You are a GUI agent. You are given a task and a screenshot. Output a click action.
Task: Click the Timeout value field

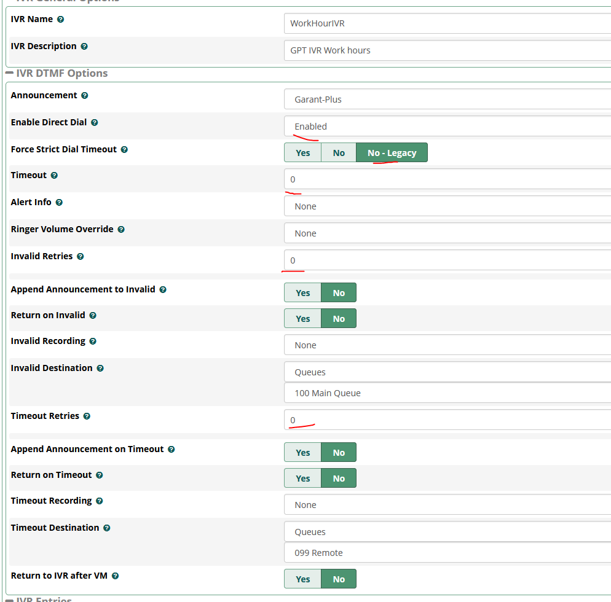coord(447,179)
